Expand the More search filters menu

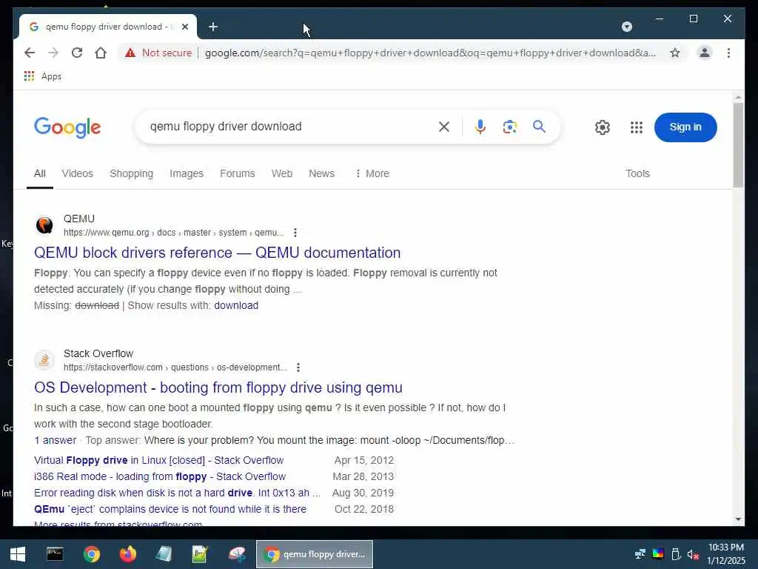(372, 173)
